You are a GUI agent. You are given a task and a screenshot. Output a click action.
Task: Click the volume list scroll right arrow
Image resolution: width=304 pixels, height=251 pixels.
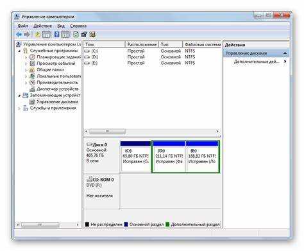(217, 131)
